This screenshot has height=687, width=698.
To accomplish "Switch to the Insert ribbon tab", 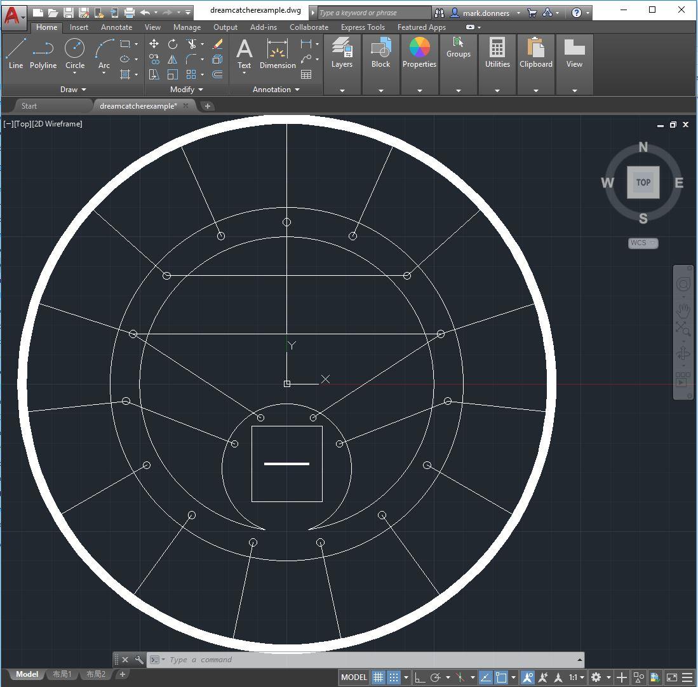I will [x=79, y=27].
